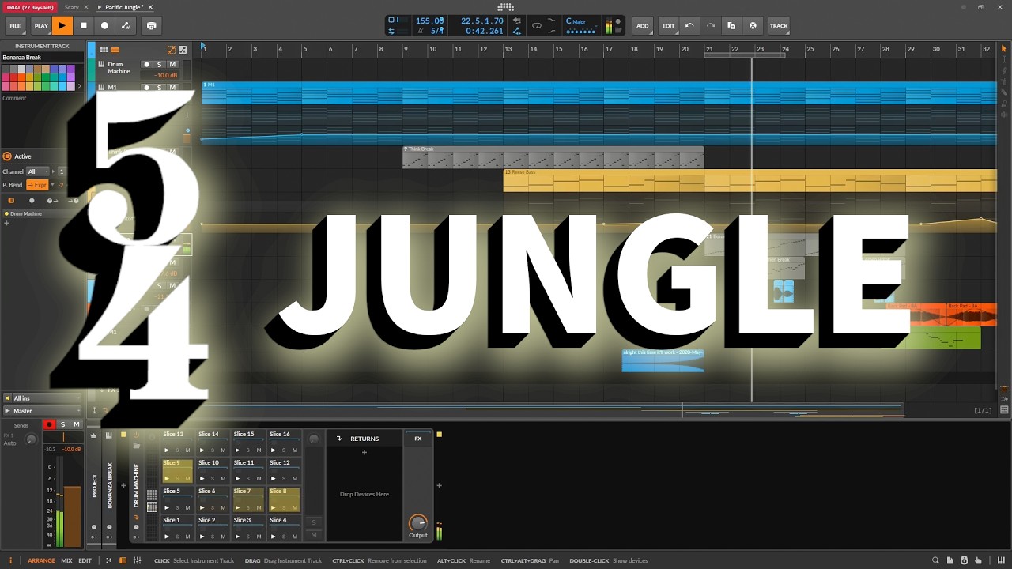
Task: Select the Slice 7 pad
Action: 248,499
